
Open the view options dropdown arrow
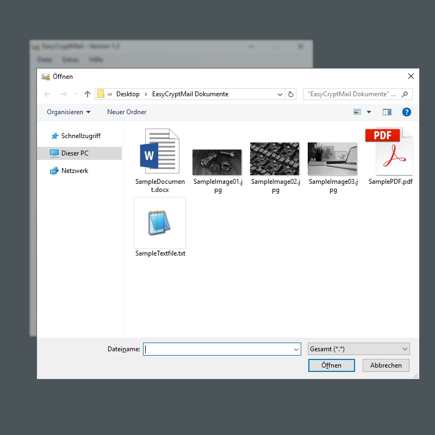(x=369, y=112)
